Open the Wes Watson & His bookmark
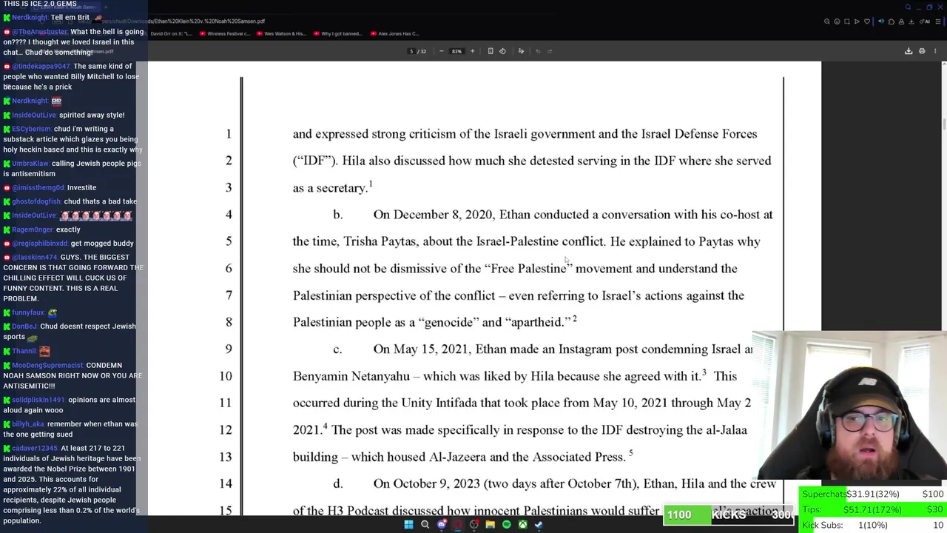The image size is (947, 533). pos(282,33)
